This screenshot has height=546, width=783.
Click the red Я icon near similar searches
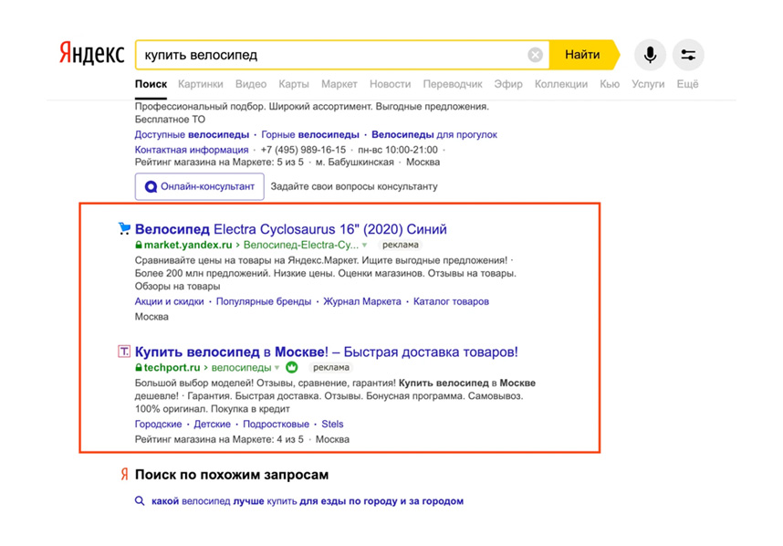[x=124, y=474]
